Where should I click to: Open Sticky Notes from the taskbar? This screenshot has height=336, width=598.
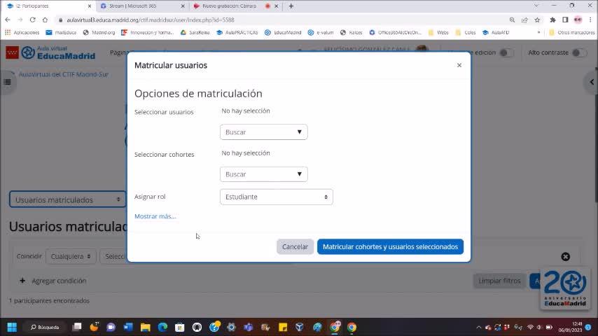pos(283,327)
